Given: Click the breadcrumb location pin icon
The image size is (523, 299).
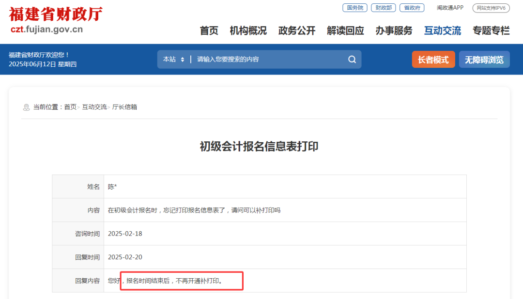Looking at the screenshot, I should click(25, 106).
